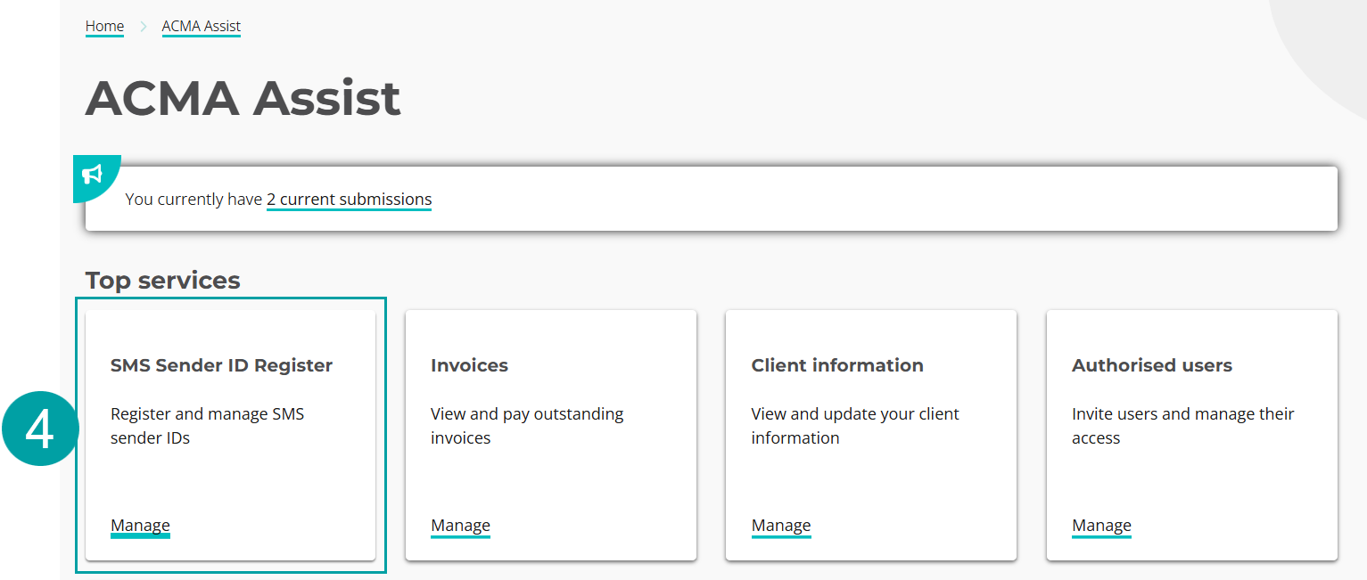
Task: Select the highlighted SMS Sender ID Register outline
Action: (x=230, y=298)
